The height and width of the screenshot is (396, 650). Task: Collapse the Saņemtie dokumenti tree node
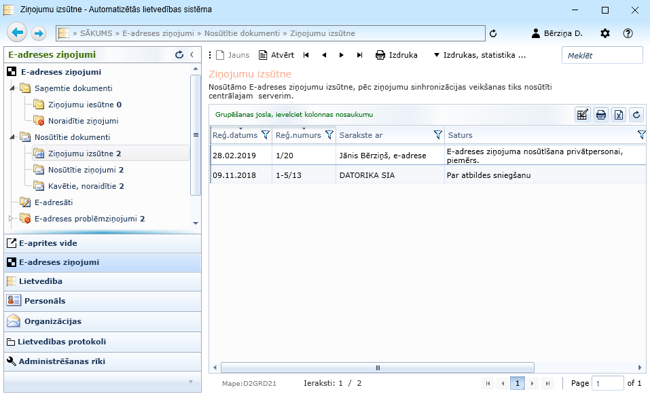click(12, 88)
